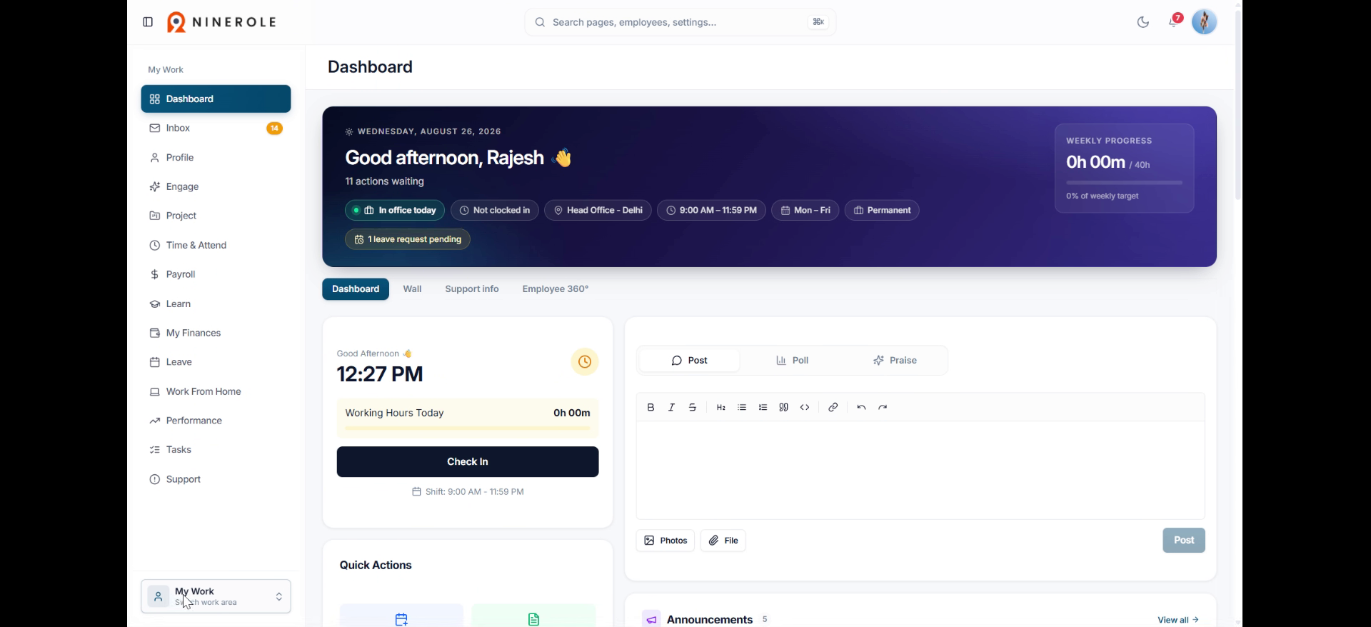Click inside the post text editor
The image size is (1371, 627).
(x=920, y=470)
